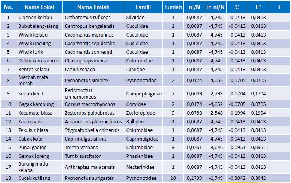The width and height of the screenshot is (291, 183).
Task: Select the "Treron vernans" cell
Action: point(80,147)
